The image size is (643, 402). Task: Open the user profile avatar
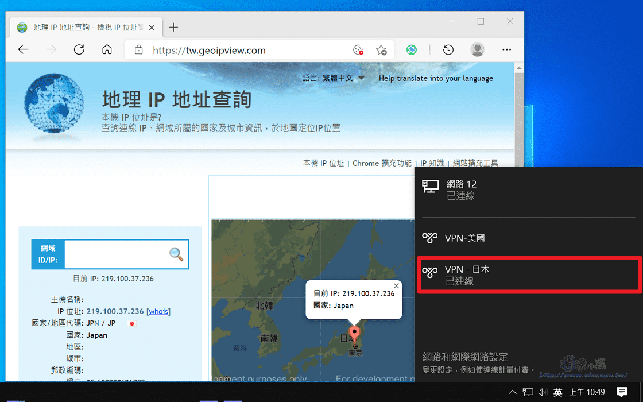[x=477, y=50]
